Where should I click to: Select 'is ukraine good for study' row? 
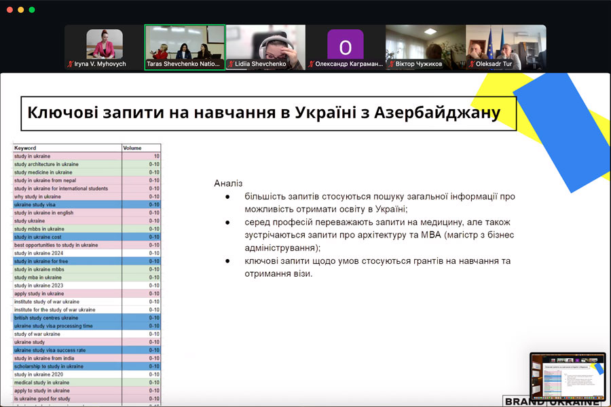[x=86, y=399]
